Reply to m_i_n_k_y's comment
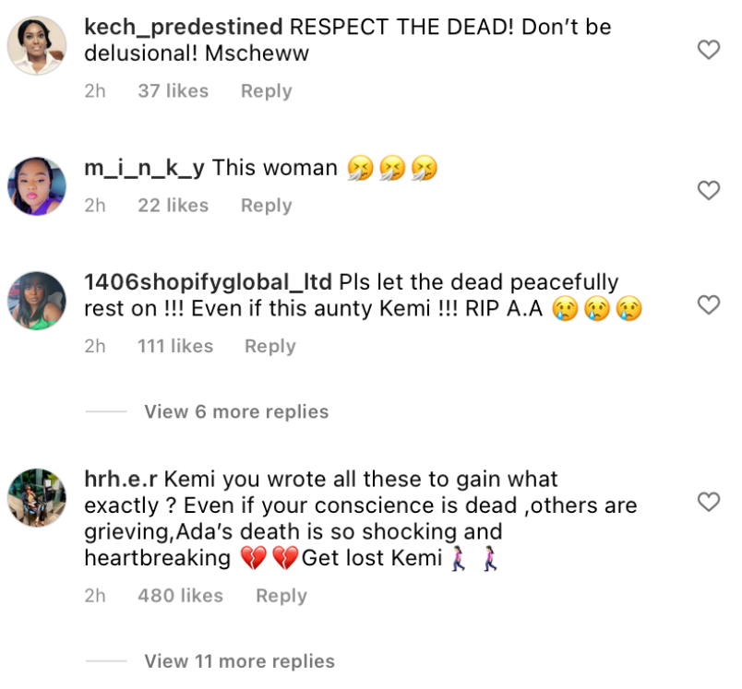The width and height of the screenshot is (742, 689). tap(265, 206)
